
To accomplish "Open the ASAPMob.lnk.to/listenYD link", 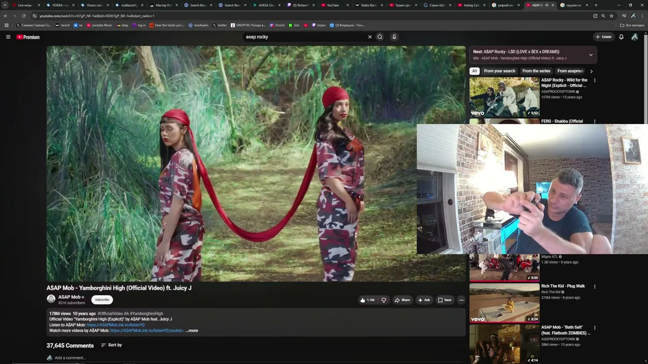I will [x=115, y=325].
